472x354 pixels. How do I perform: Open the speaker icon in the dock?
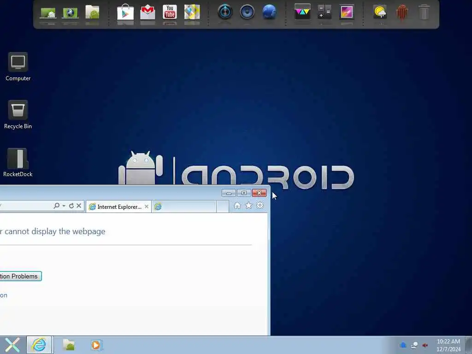(247, 12)
